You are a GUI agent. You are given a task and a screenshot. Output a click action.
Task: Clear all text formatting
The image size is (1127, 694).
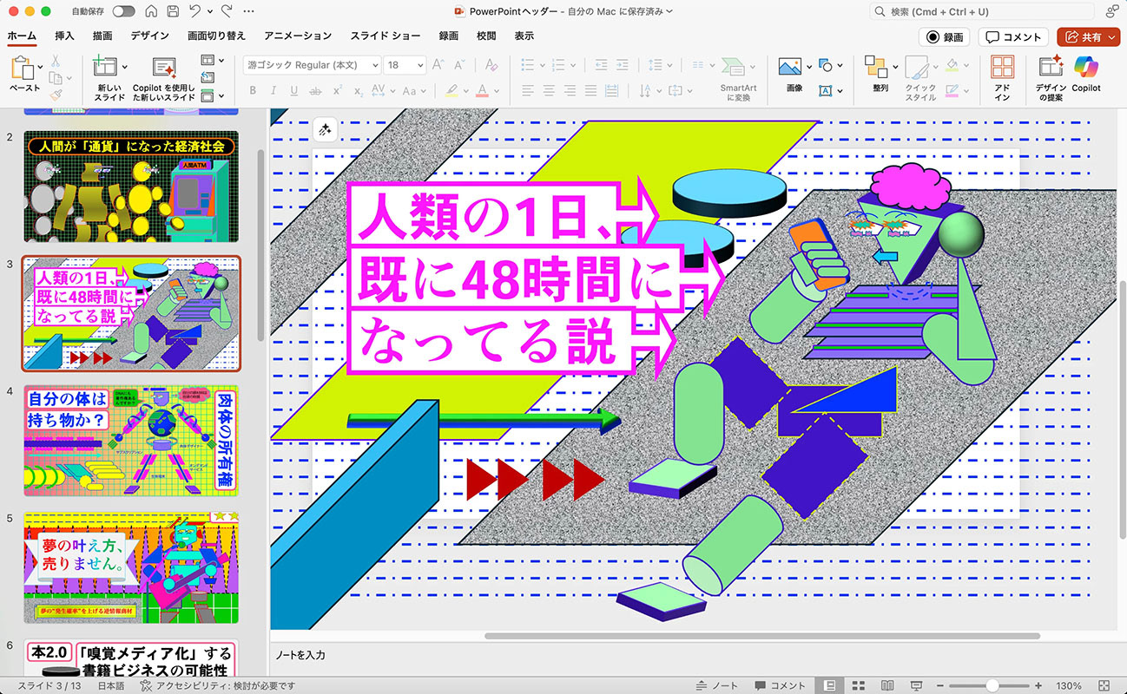(491, 65)
